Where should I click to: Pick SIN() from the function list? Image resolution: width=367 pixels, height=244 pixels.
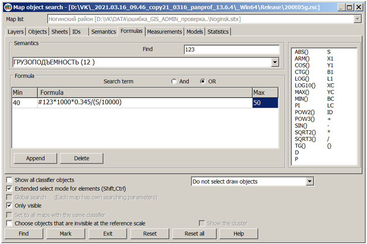[x=301, y=126]
